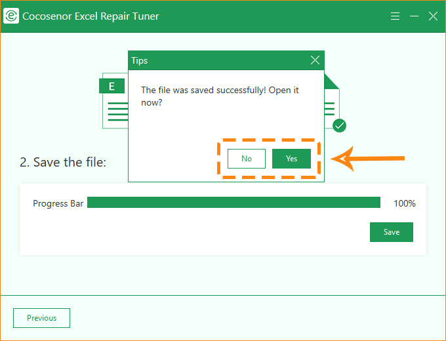Screen dimensions: 446x341
Task: Go back with the Previous button
Action: (41, 318)
